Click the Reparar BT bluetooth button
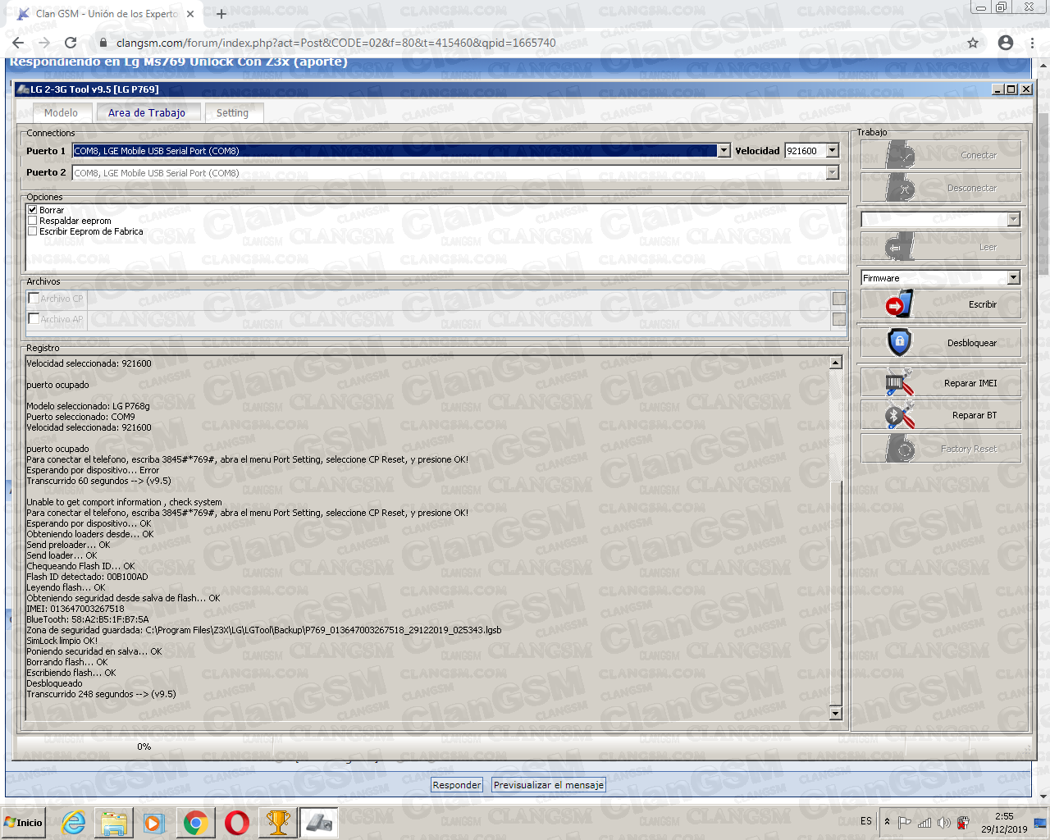 [x=941, y=415]
